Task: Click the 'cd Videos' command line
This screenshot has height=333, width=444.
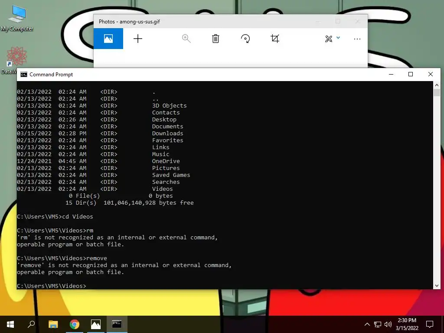Action: (55, 217)
